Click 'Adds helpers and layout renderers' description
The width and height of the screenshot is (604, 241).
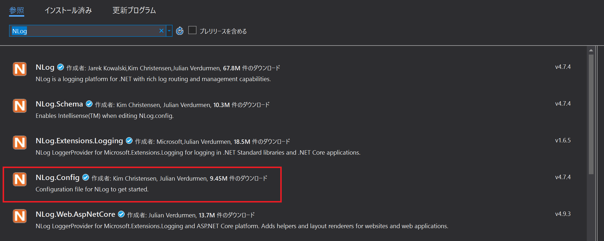[355, 226]
